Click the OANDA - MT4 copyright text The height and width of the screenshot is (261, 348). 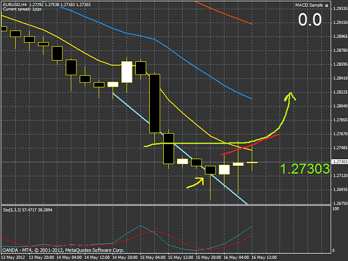63,250
